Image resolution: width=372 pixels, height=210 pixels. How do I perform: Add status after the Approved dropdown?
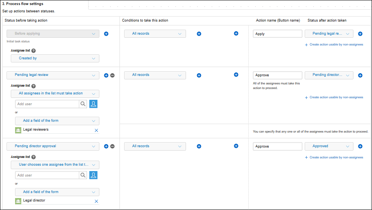click(x=360, y=146)
